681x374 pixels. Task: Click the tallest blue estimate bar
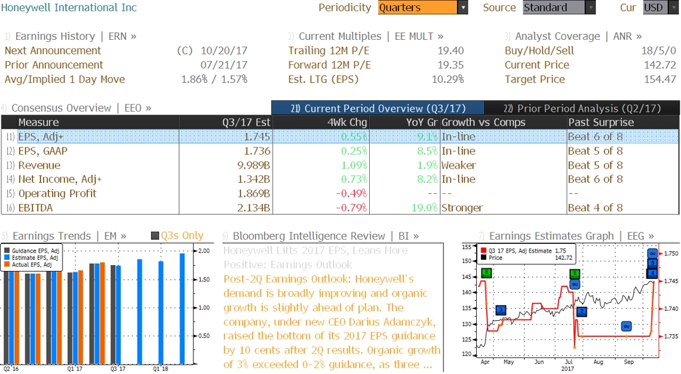tap(182, 308)
